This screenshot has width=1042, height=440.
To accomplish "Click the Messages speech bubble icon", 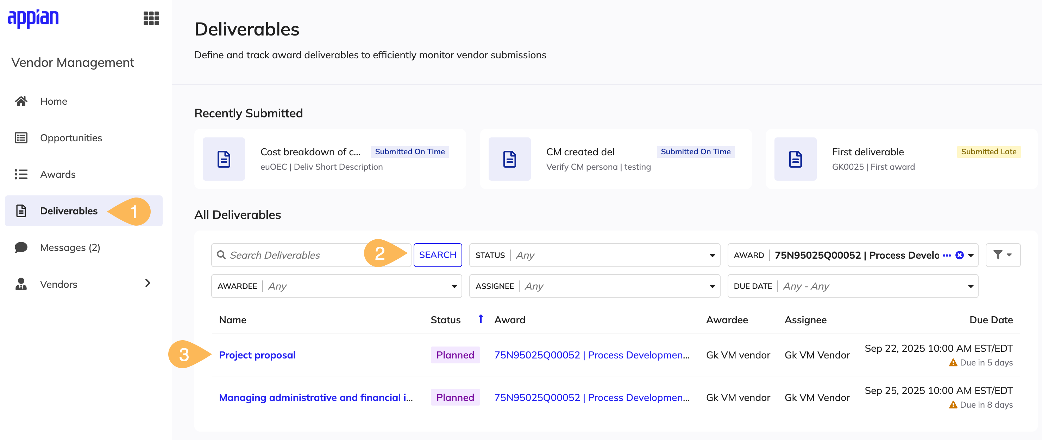I will point(21,247).
